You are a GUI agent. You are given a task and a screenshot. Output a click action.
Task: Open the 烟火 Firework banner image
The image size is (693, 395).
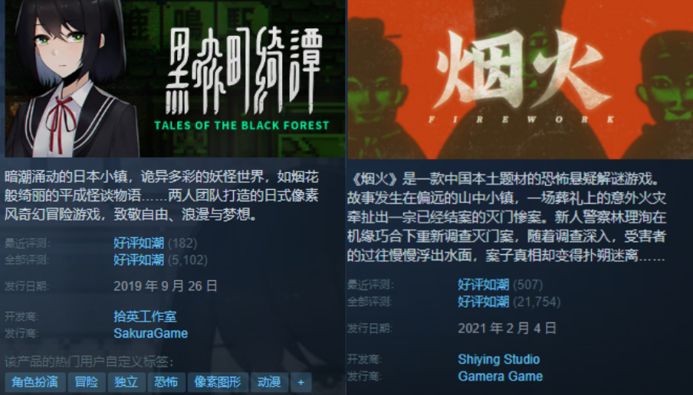(x=520, y=79)
